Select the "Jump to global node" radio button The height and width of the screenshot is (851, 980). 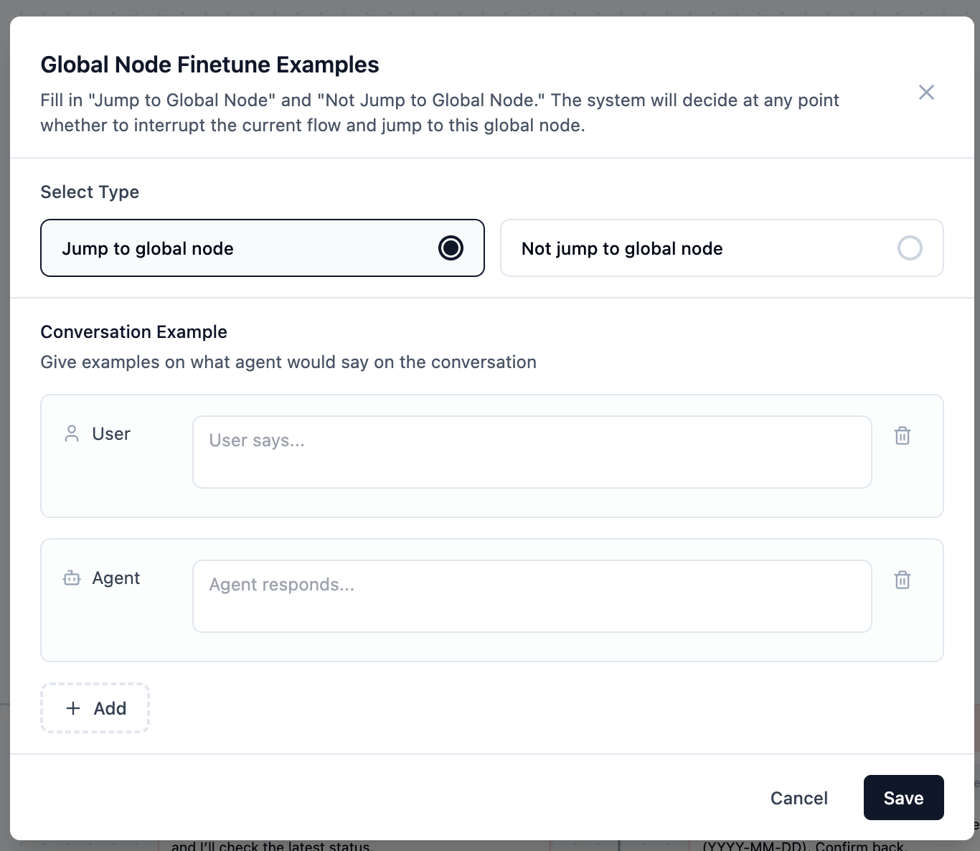pos(451,248)
